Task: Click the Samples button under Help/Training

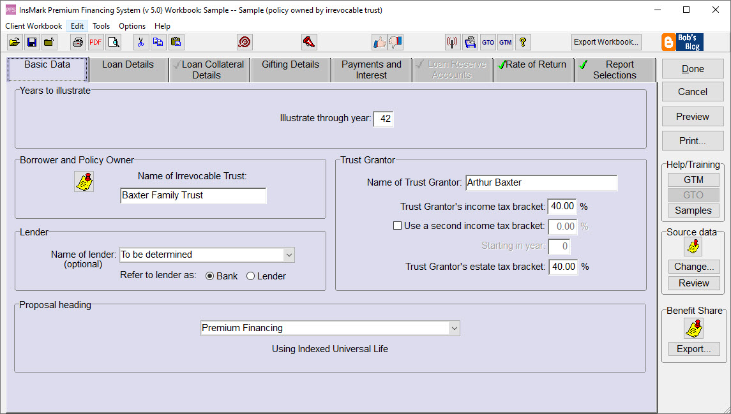Action: point(693,210)
